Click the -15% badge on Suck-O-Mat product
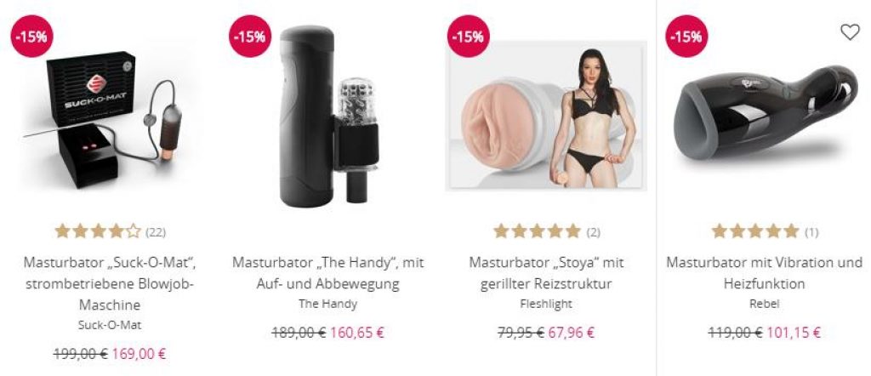 point(31,36)
